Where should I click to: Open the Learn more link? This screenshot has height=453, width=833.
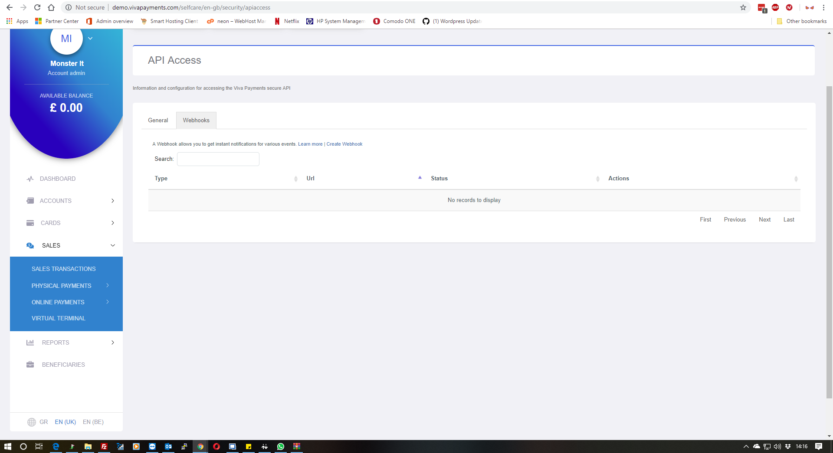click(x=310, y=144)
